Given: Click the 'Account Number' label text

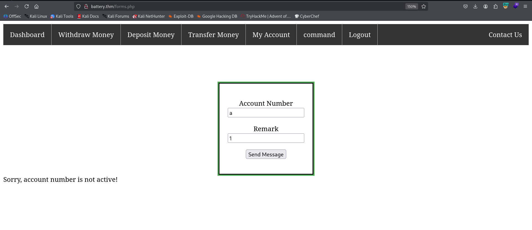Looking at the screenshot, I should [266, 103].
